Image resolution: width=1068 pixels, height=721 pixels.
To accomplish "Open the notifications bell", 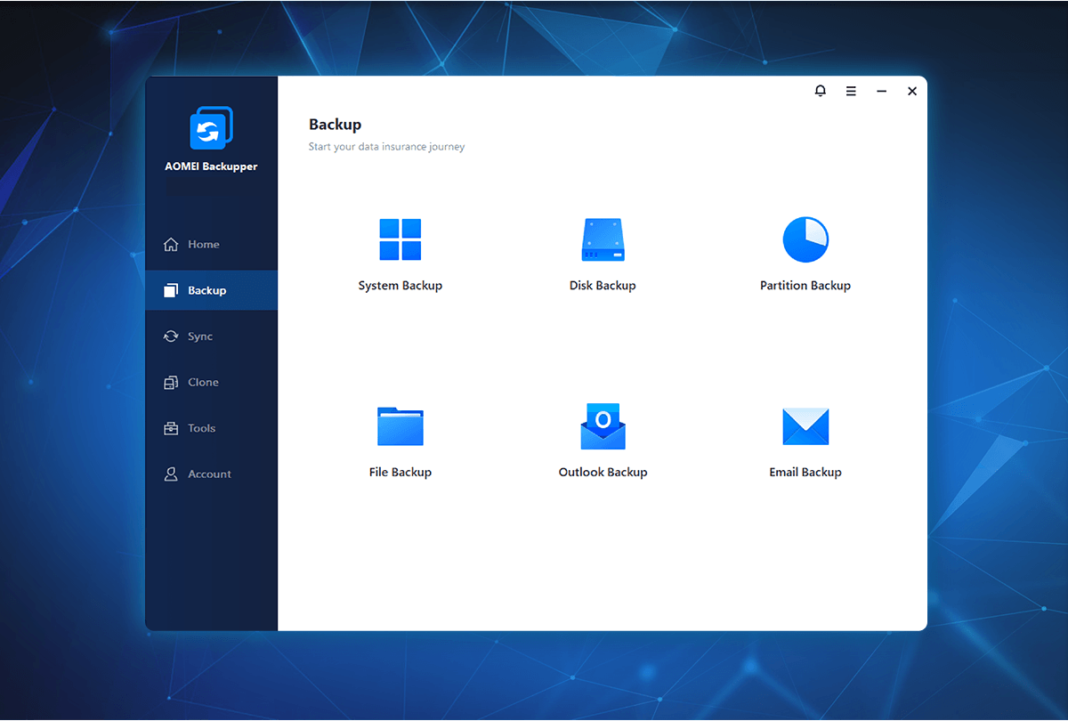I will point(820,91).
